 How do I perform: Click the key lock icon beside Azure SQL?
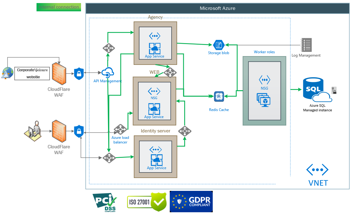pos(334,90)
